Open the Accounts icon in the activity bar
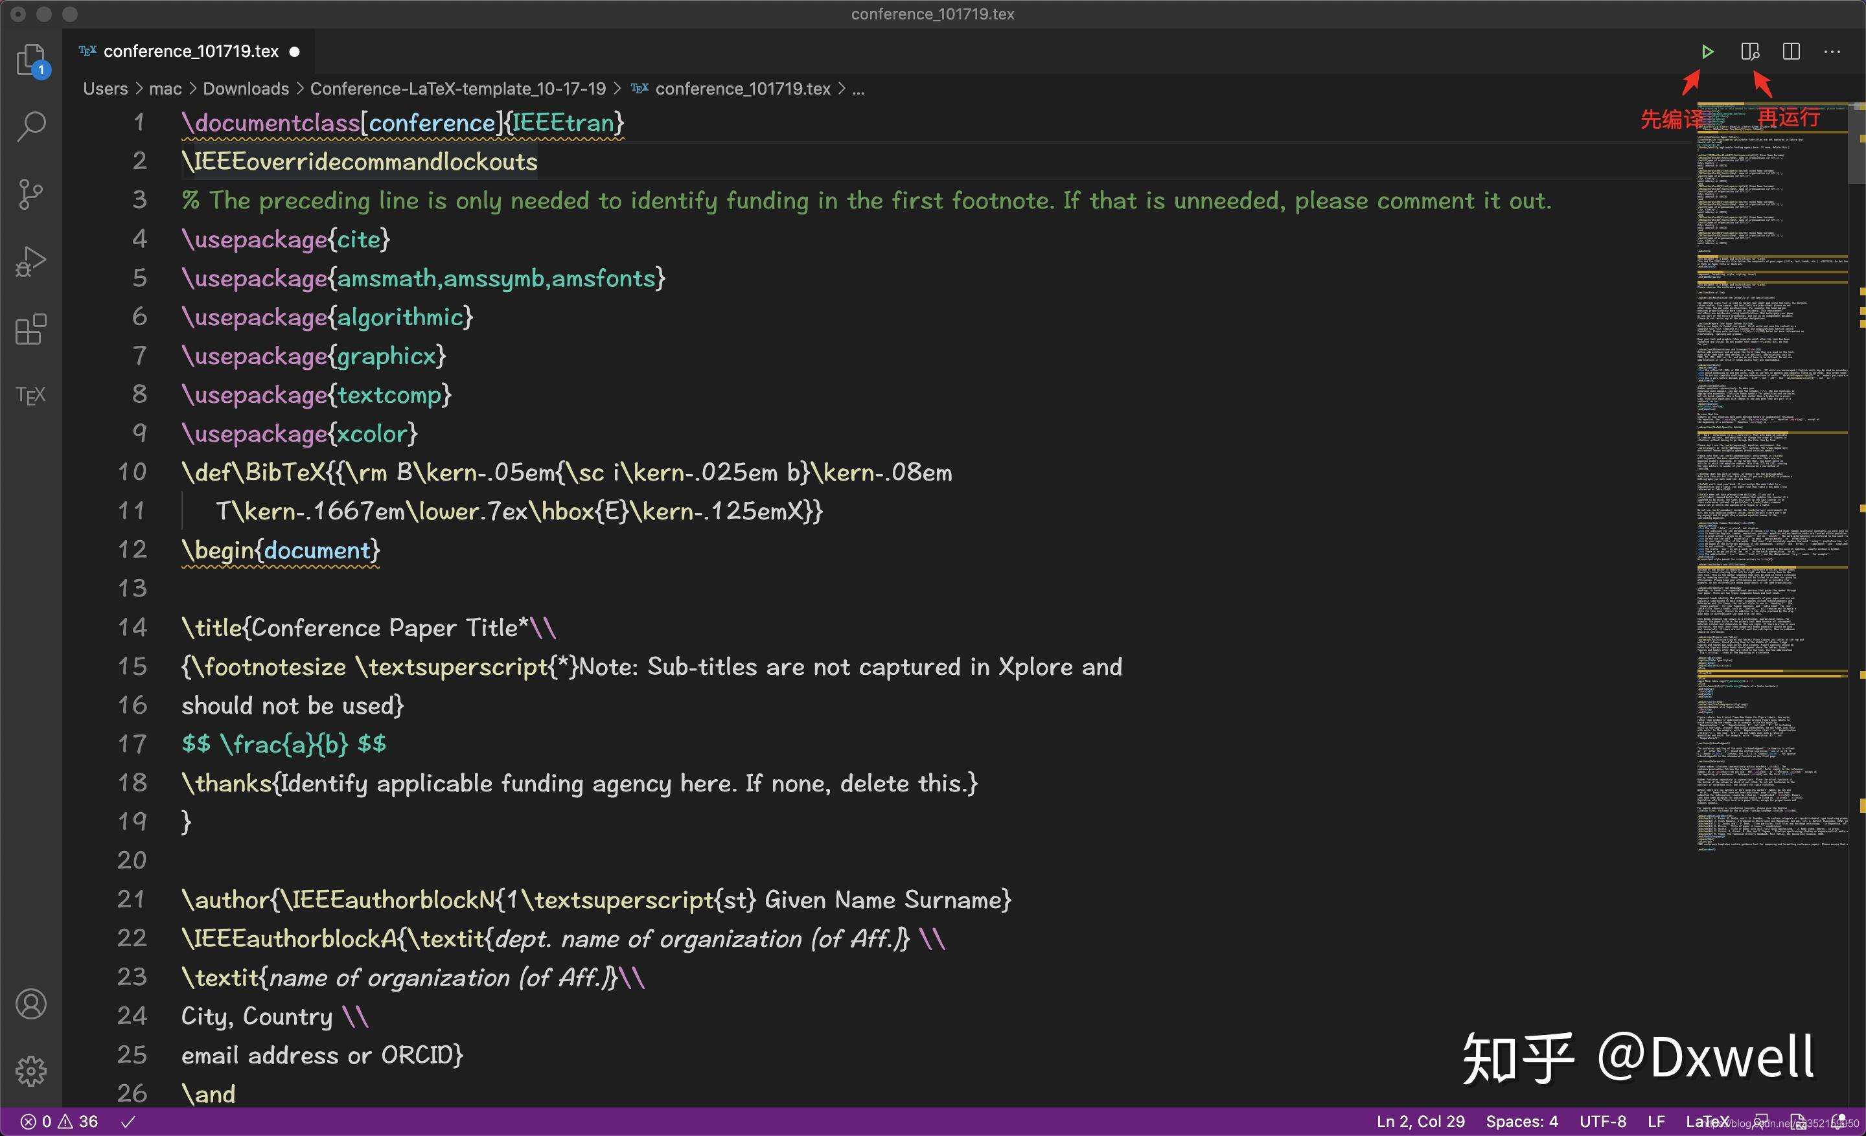Screen dimensions: 1866x1136 [30, 1005]
